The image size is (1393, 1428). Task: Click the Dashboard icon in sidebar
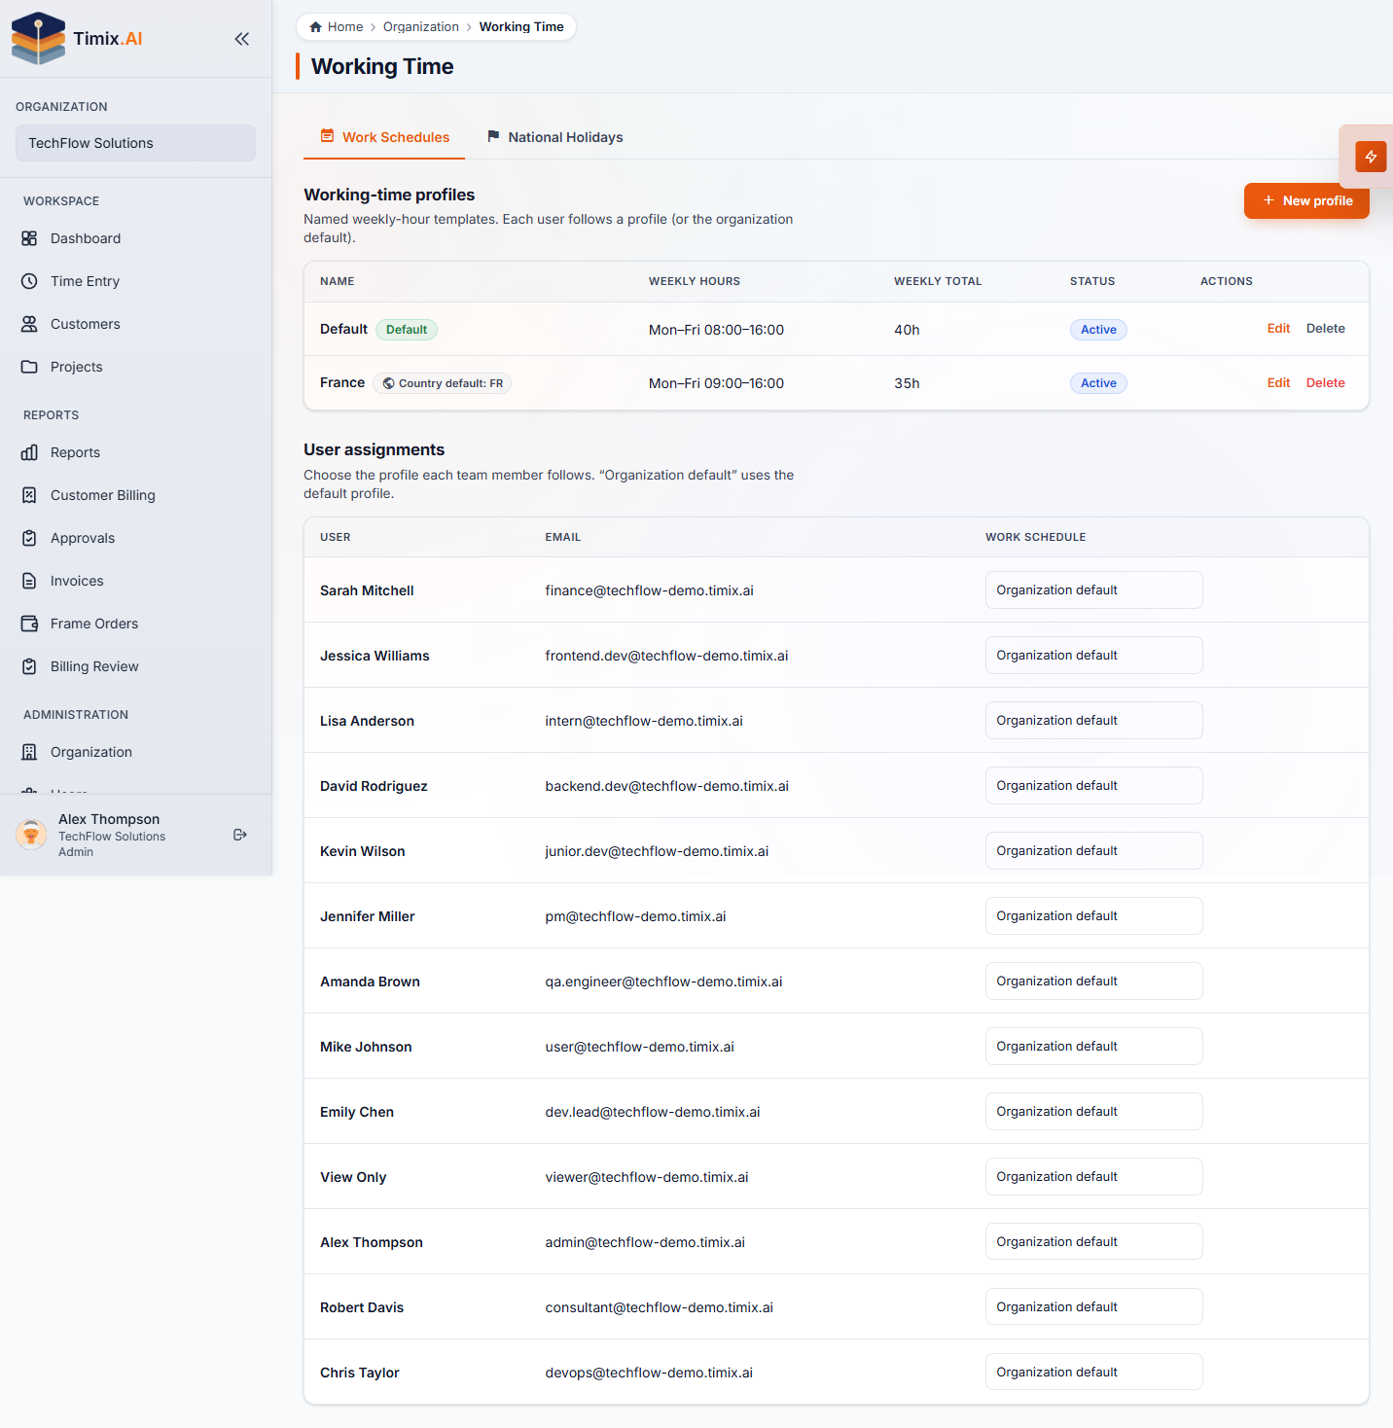(x=29, y=238)
